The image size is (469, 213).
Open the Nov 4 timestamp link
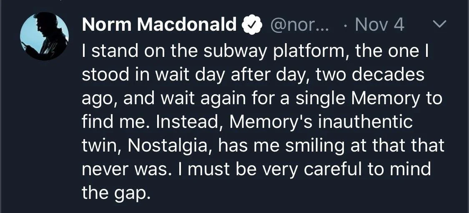[379, 25]
